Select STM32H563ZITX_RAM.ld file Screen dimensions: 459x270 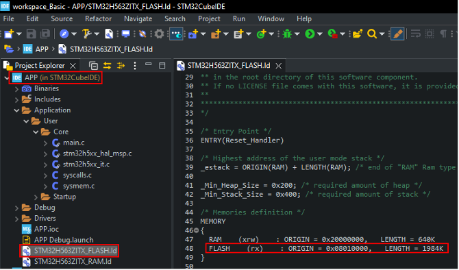point(73,261)
